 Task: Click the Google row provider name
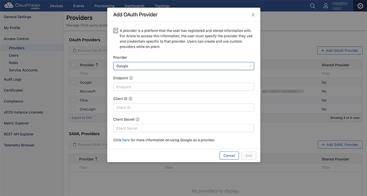[x=86, y=83]
